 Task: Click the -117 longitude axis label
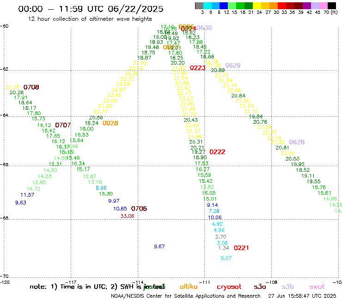pyautogui.click(x=71, y=282)
